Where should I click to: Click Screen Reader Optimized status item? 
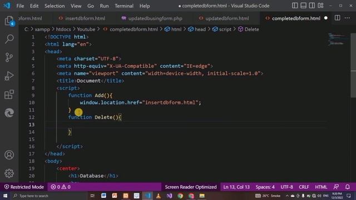[x=191, y=187]
